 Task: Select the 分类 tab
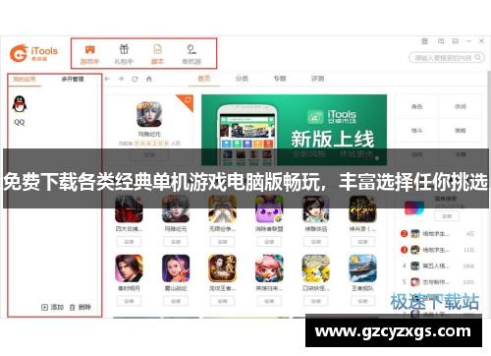pyautogui.click(x=242, y=79)
